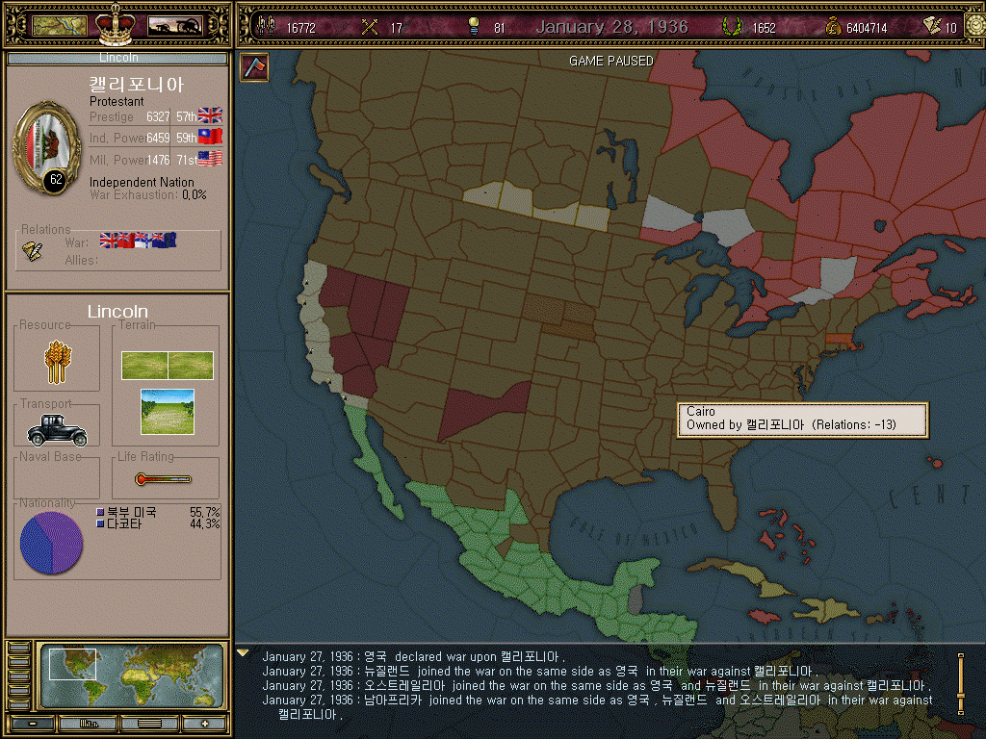The height and width of the screenshot is (739, 986).
Task: Click the red flag icon on map corner
Action: coord(254,66)
